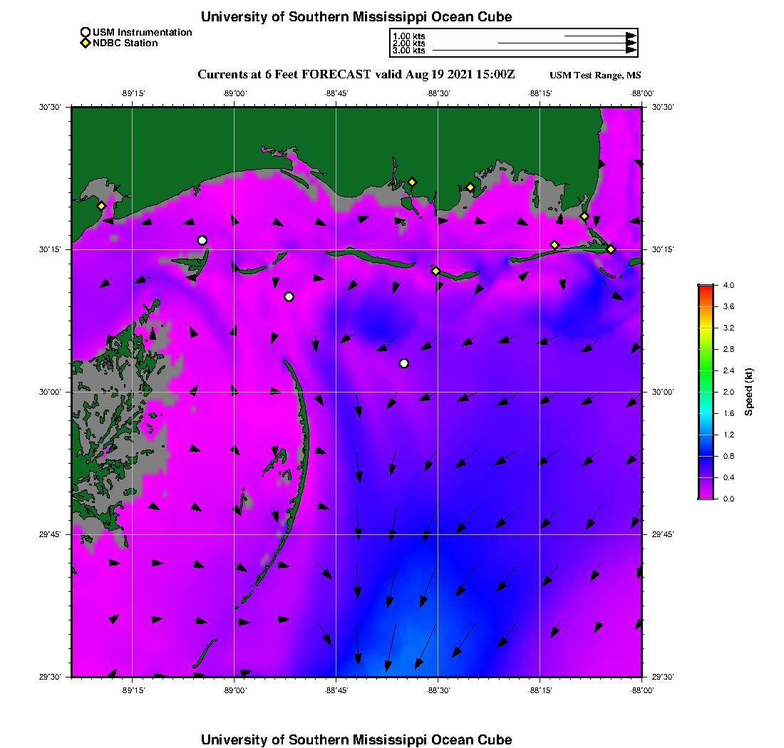The width and height of the screenshot is (784, 748).
Task: Click the NDBC Station legend diamond icon
Action: pos(86,43)
